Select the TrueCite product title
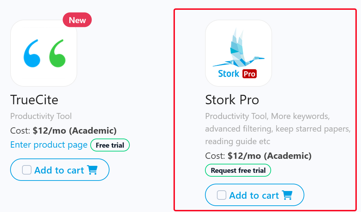Screen dimensions: 361x212 coord(34,100)
